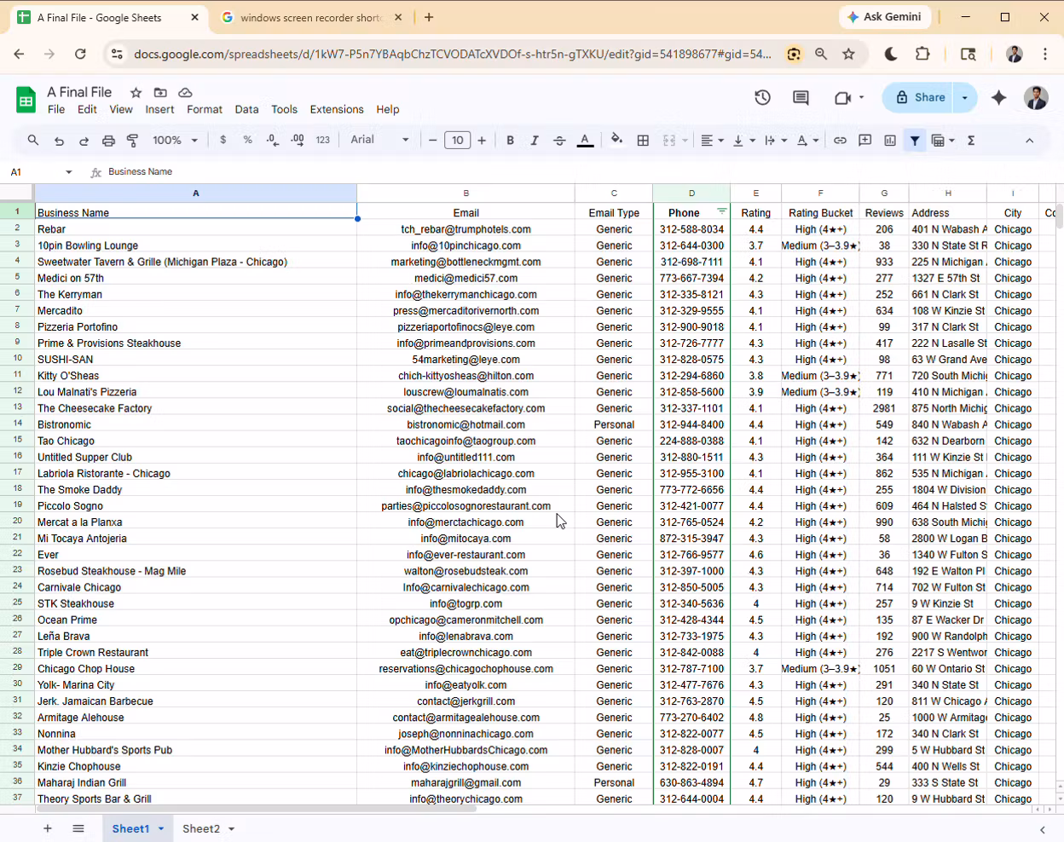
Task: Reload the page in Chrome
Action: (80, 54)
